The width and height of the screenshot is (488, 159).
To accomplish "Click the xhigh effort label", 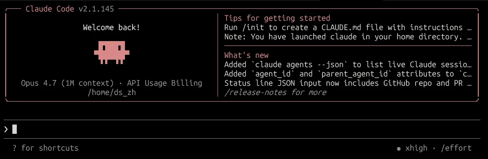I will pos(416,148).
